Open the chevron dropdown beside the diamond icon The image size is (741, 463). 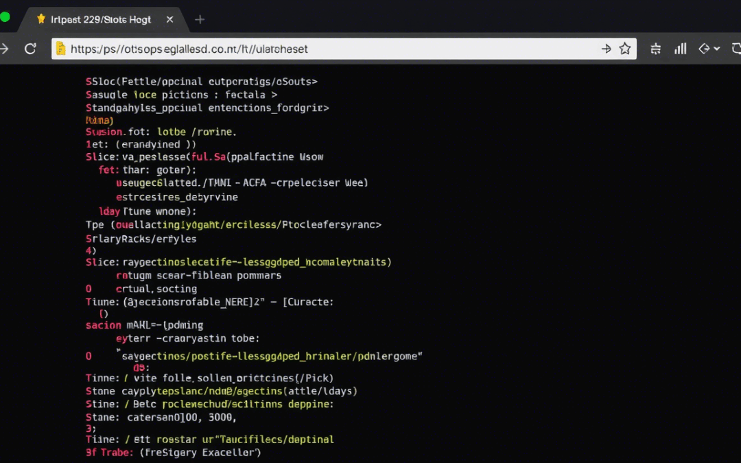[x=717, y=49]
